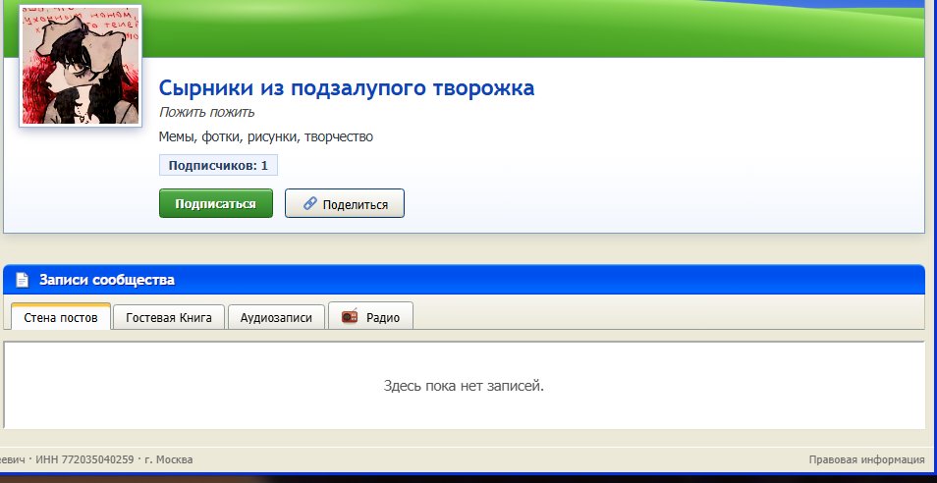Click the community title Сырники из подзалупого творожка
The width and height of the screenshot is (937, 483).
347,88
